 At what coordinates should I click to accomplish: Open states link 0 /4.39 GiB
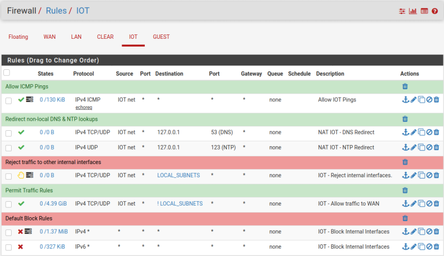coord(53,204)
